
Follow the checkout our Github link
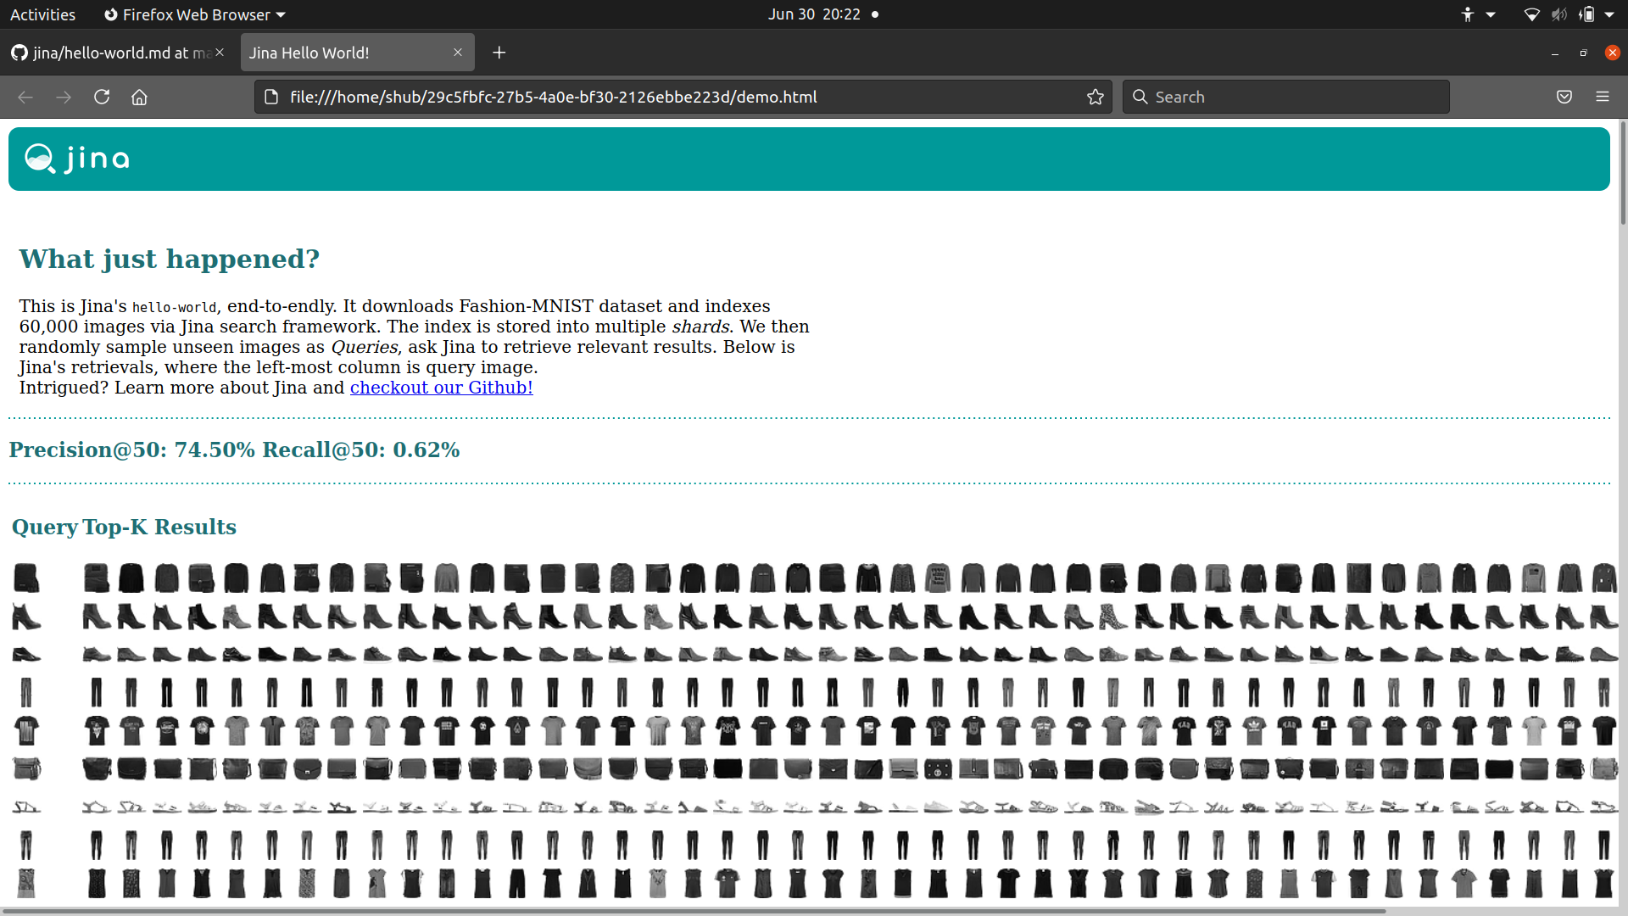pos(441,388)
